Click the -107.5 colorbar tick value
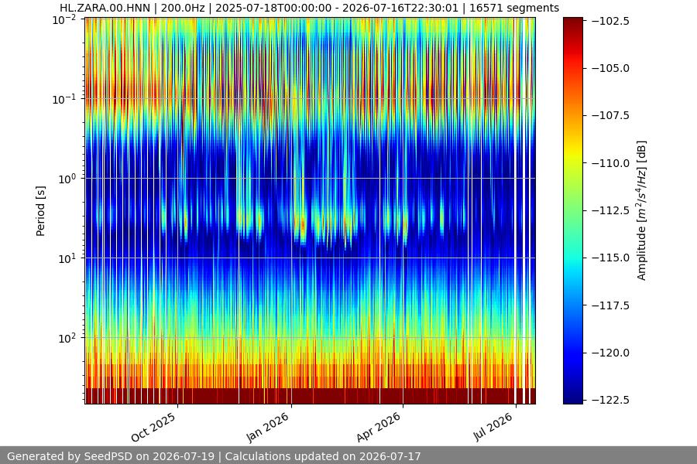This screenshot has height=464, width=697. point(611,115)
